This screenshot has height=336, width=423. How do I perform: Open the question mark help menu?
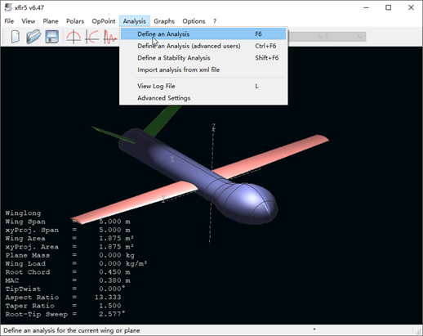215,21
